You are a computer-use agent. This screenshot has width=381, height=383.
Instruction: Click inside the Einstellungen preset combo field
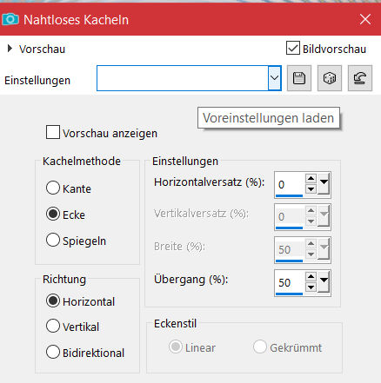click(x=183, y=78)
